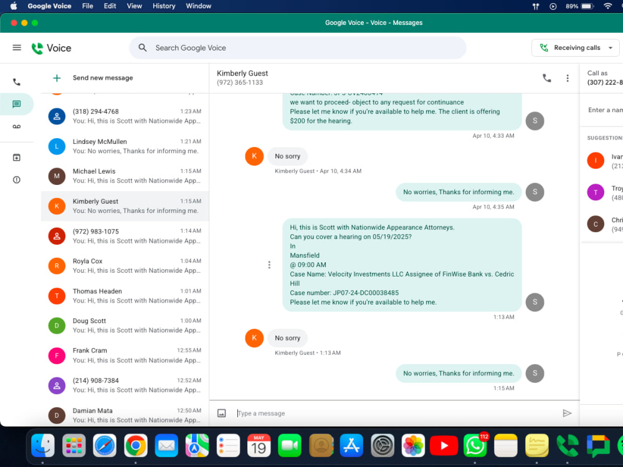The height and width of the screenshot is (467, 623).
Task: Open App Store from the dock
Action: [x=351, y=446]
